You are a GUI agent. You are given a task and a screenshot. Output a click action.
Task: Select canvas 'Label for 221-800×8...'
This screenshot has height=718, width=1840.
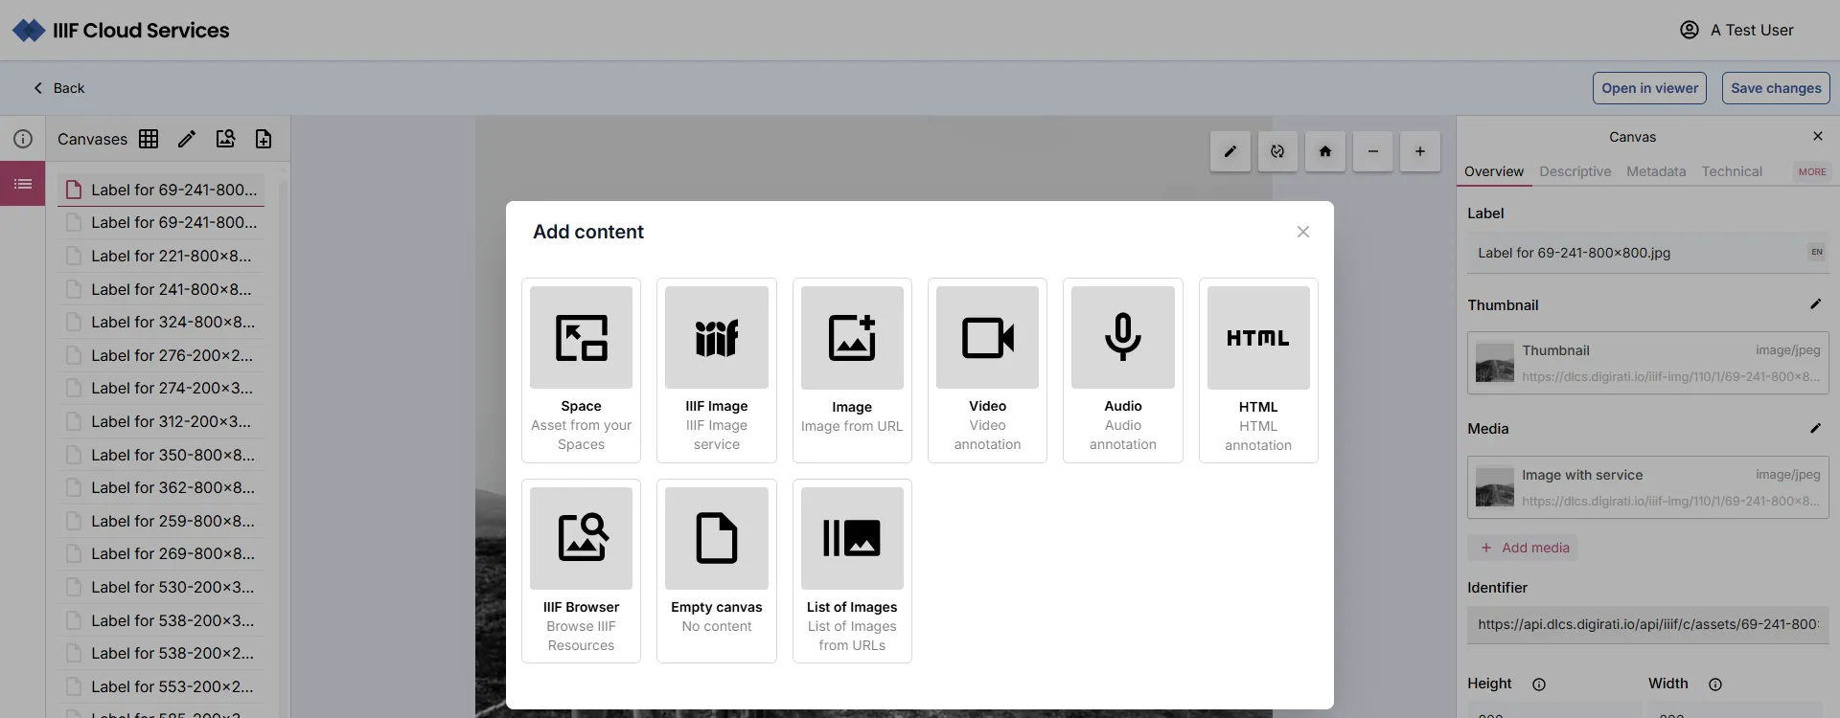point(161,256)
